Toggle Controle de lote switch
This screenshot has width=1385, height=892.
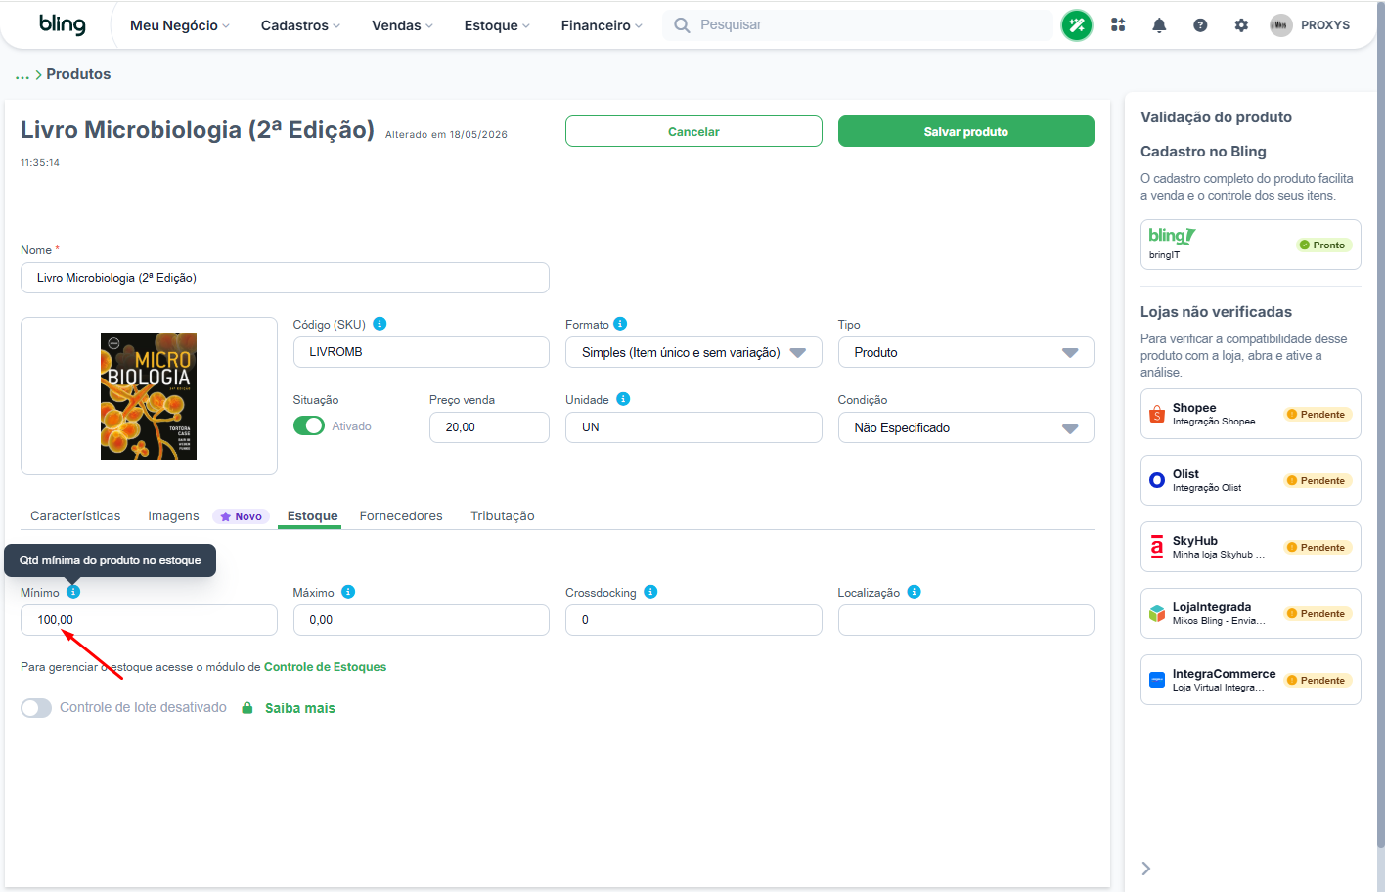click(x=36, y=708)
